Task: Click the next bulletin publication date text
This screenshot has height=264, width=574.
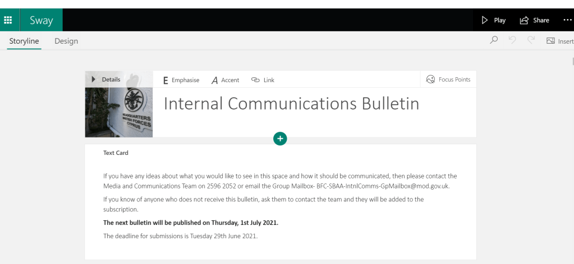Action: coord(191,223)
